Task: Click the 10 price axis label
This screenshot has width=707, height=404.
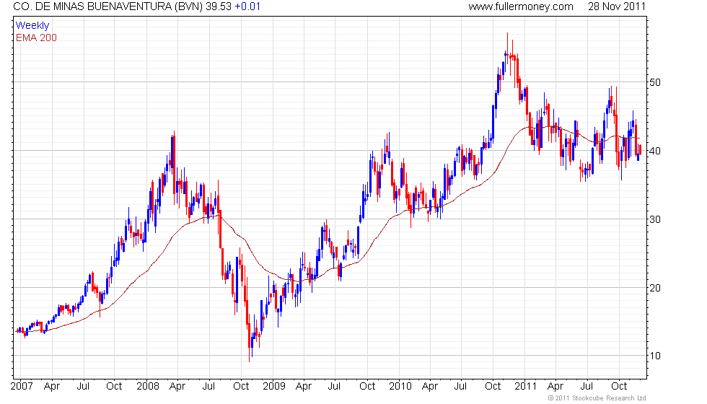Action: pyautogui.click(x=655, y=356)
